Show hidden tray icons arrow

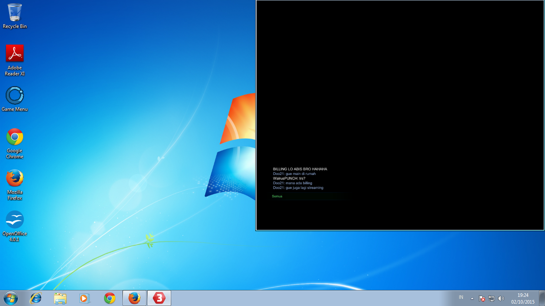[x=472, y=298]
